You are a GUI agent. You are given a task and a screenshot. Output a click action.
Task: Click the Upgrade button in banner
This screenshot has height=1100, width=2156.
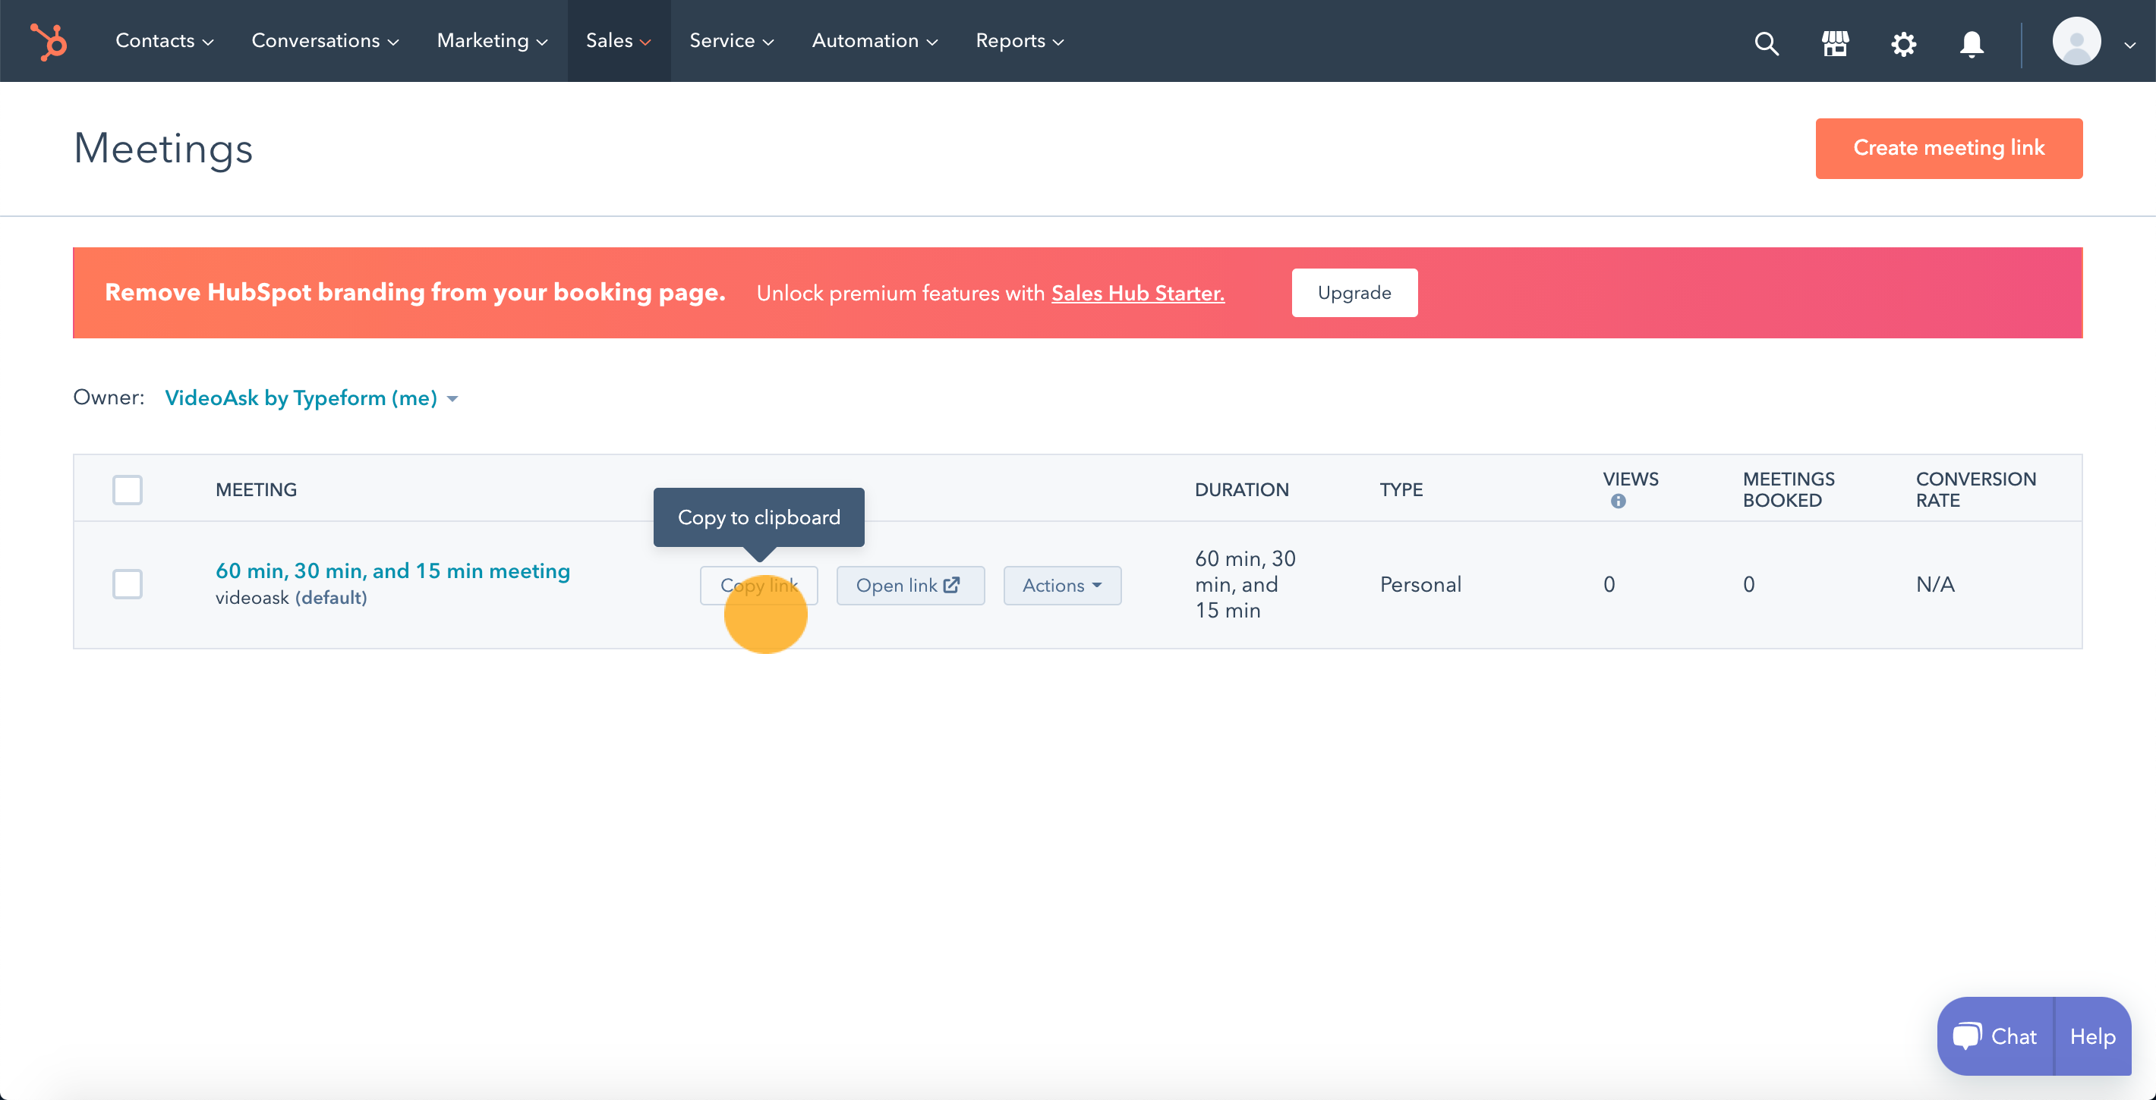(1354, 293)
